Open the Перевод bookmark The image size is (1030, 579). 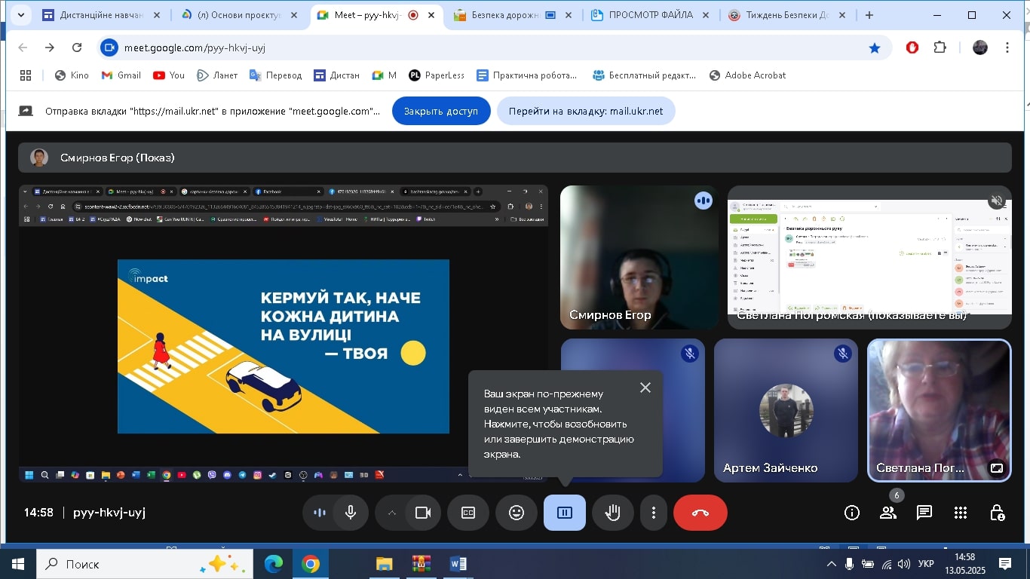[275, 75]
